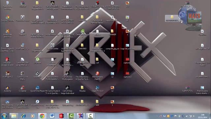
Task: Open the volume speaker tray icon
Action: click(x=194, y=116)
